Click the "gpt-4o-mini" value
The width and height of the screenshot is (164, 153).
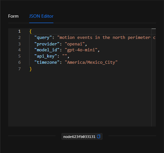81,50
